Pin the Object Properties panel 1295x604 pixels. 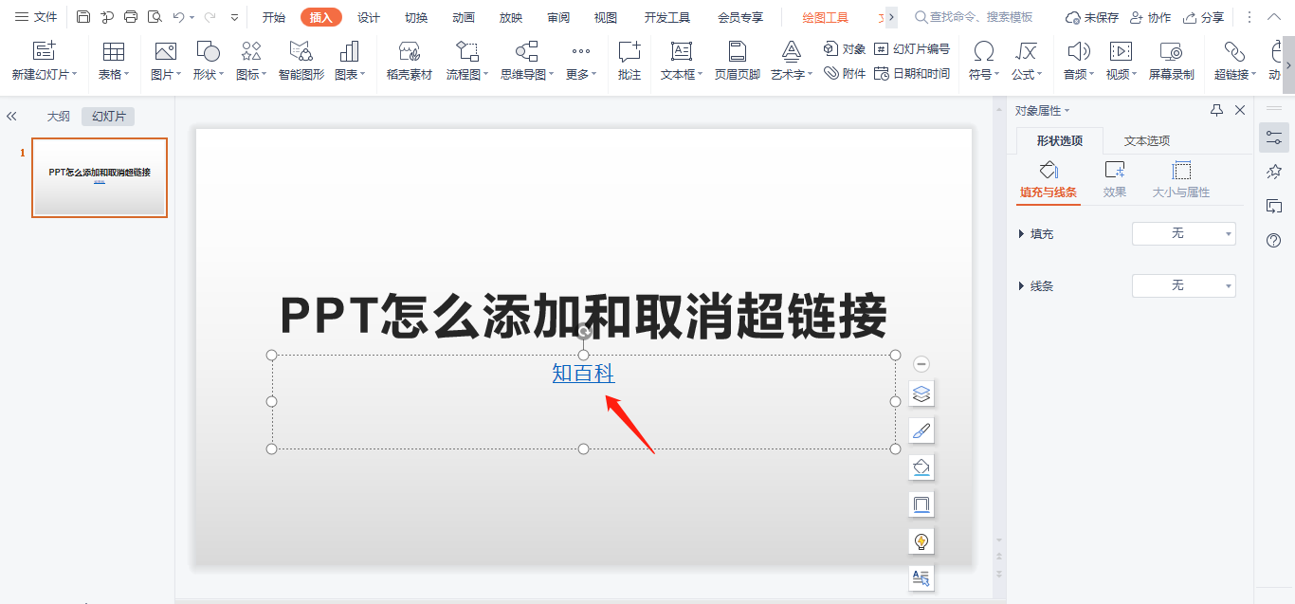pos(1216,109)
